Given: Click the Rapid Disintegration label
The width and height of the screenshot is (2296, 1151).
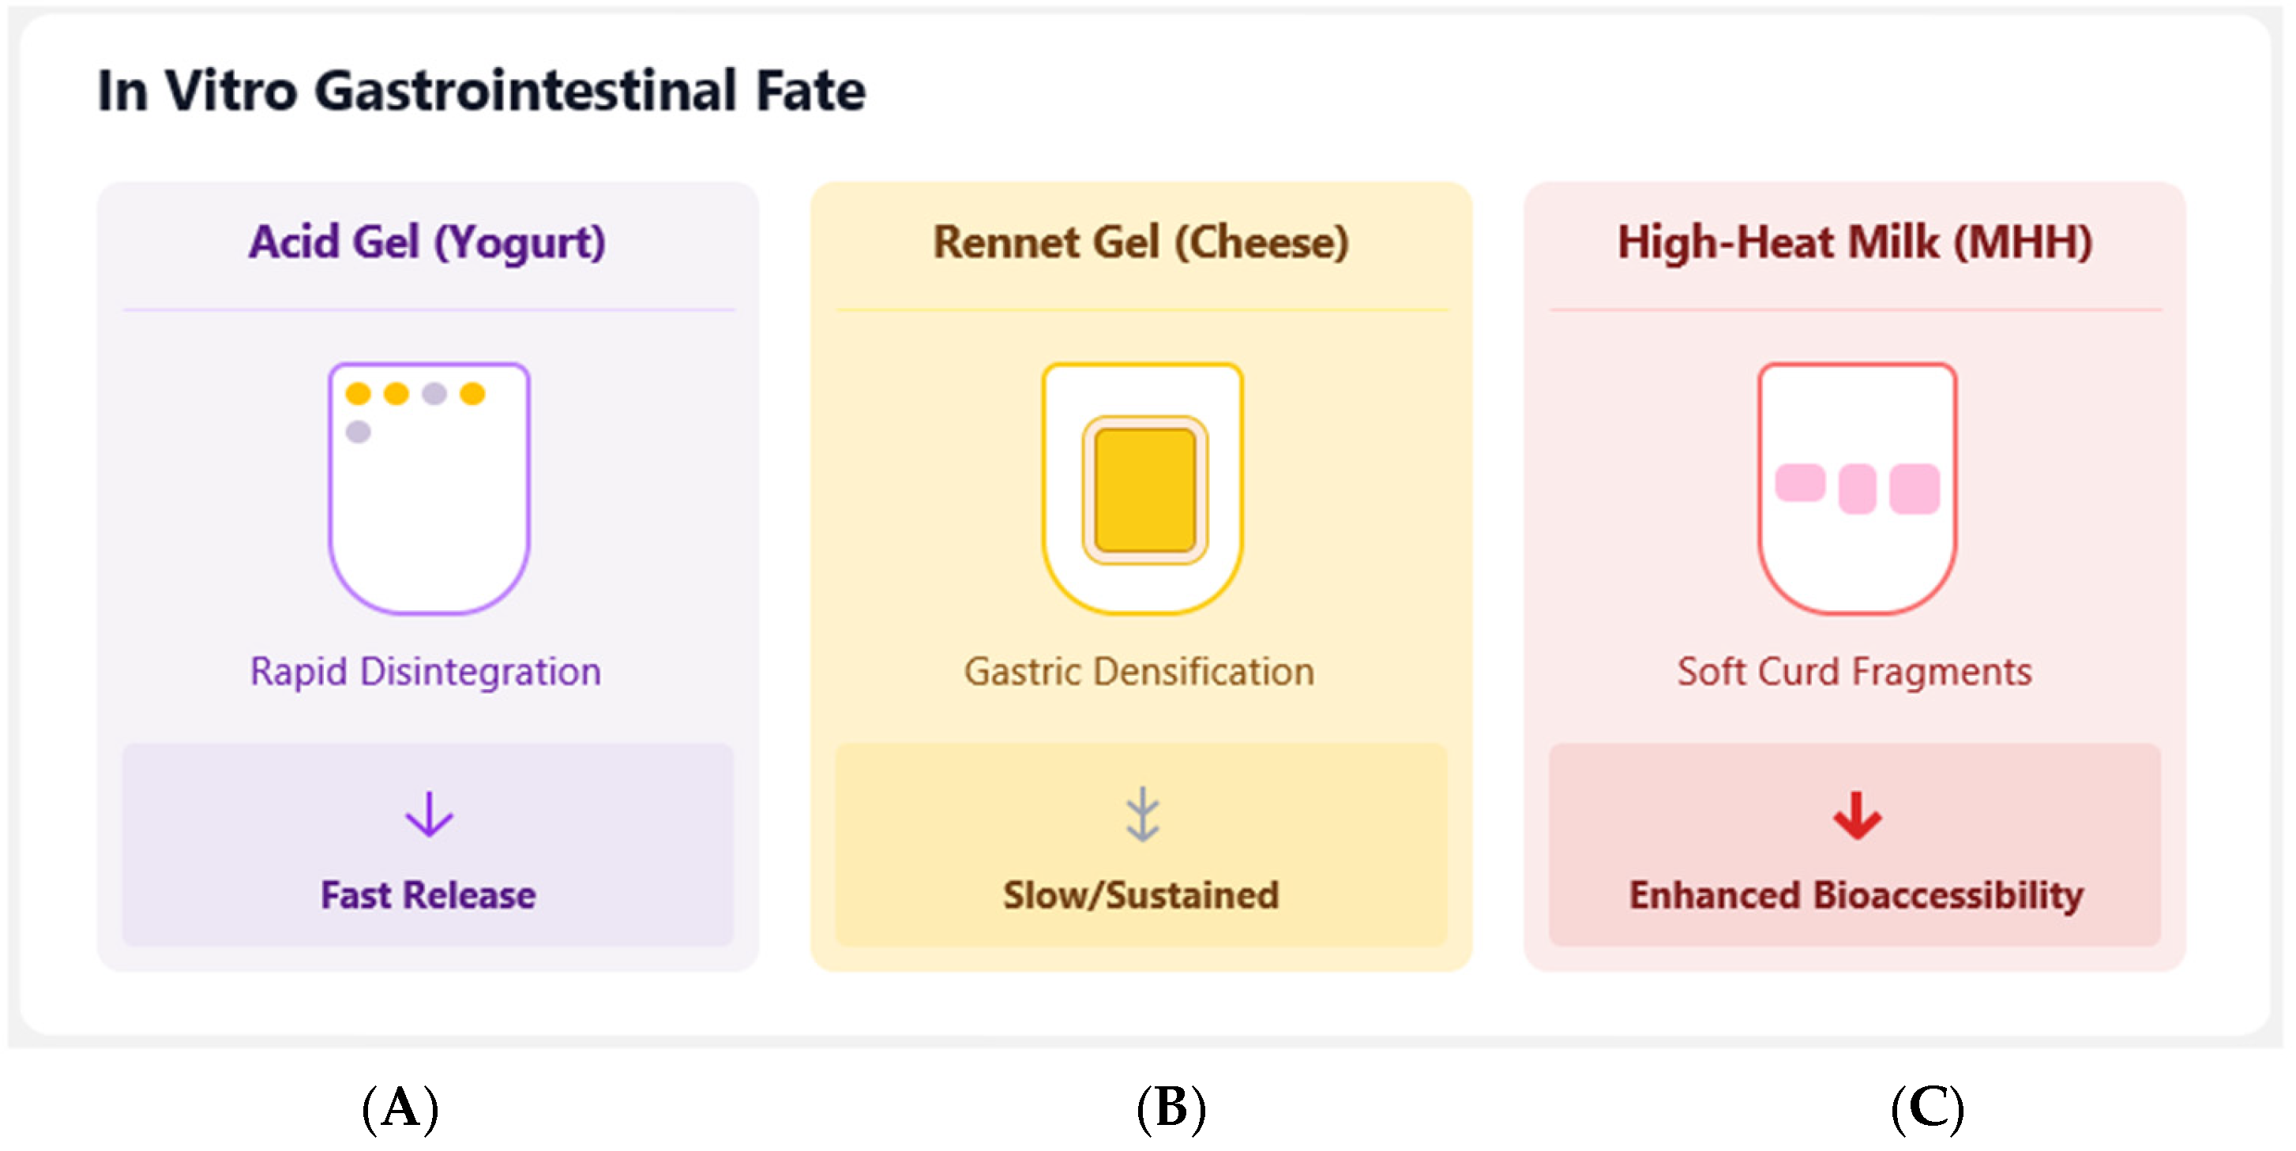Looking at the screenshot, I should pos(426,672).
